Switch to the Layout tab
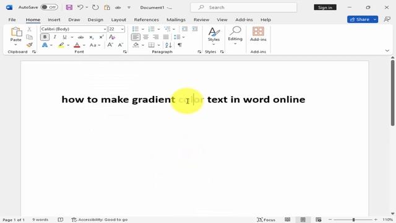Viewport: 396px width, 223px height. pyautogui.click(x=118, y=19)
